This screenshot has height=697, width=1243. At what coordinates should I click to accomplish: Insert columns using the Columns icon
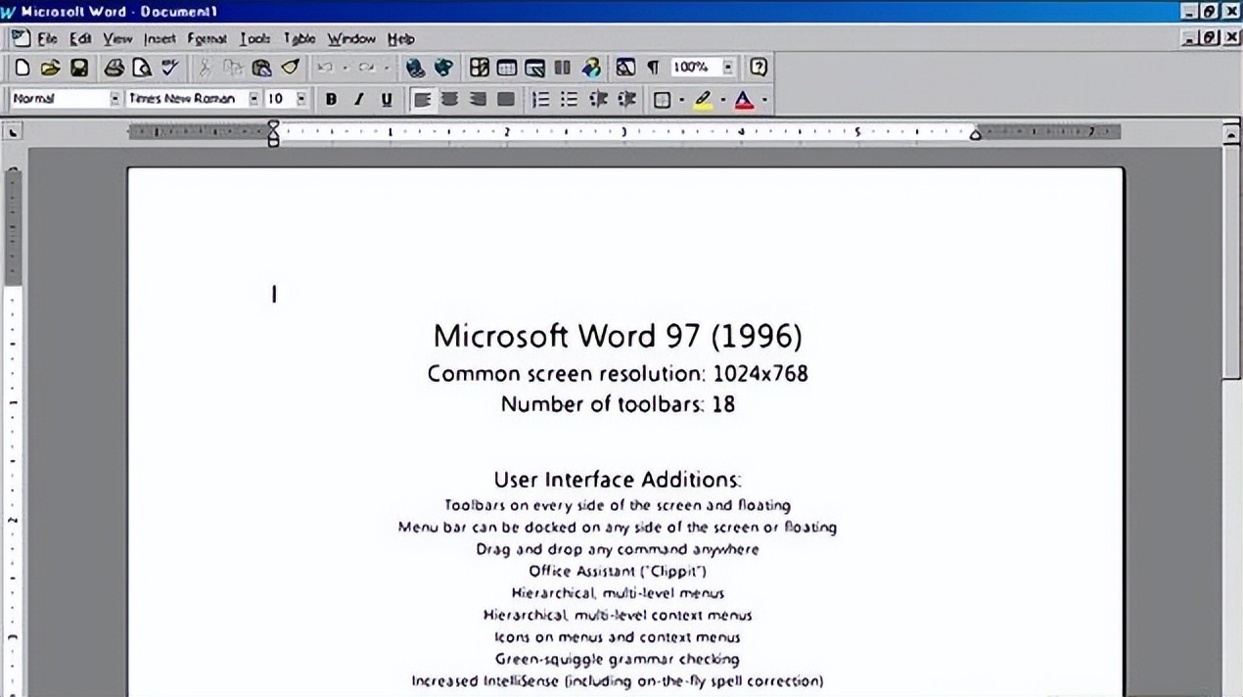(562, 69)
